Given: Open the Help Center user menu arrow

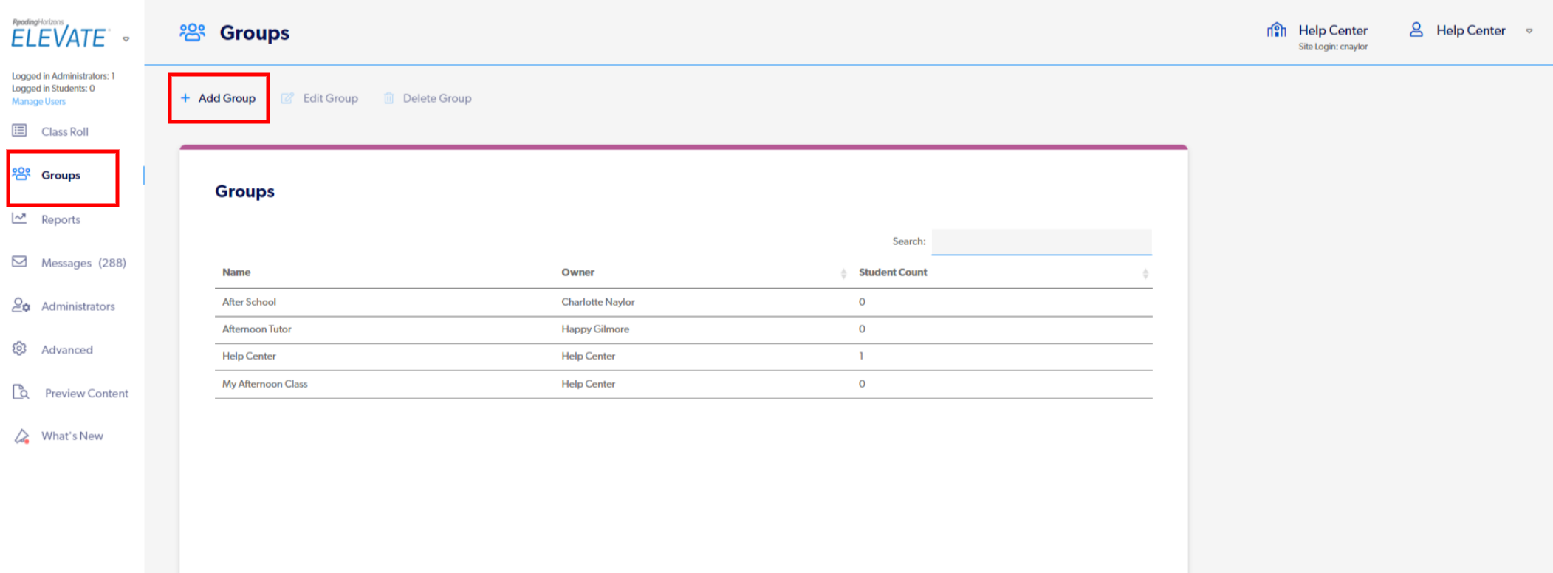Looking at the screenshot, I should [1529, 31].
